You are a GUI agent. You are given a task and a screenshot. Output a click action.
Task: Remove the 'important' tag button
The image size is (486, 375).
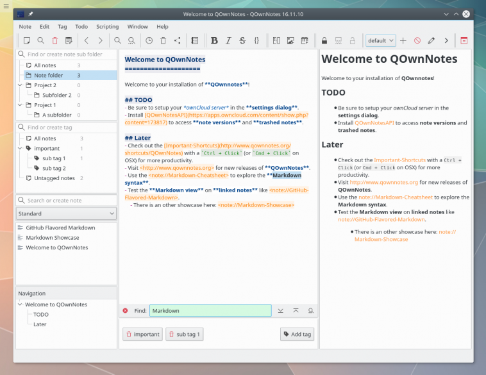[x=142, y=334]
